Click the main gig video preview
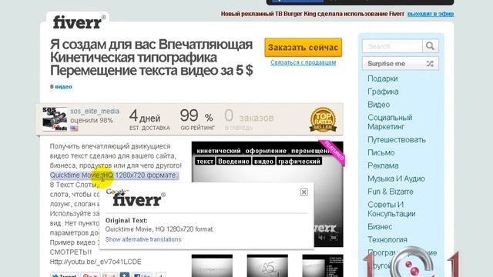 (267, 194)
